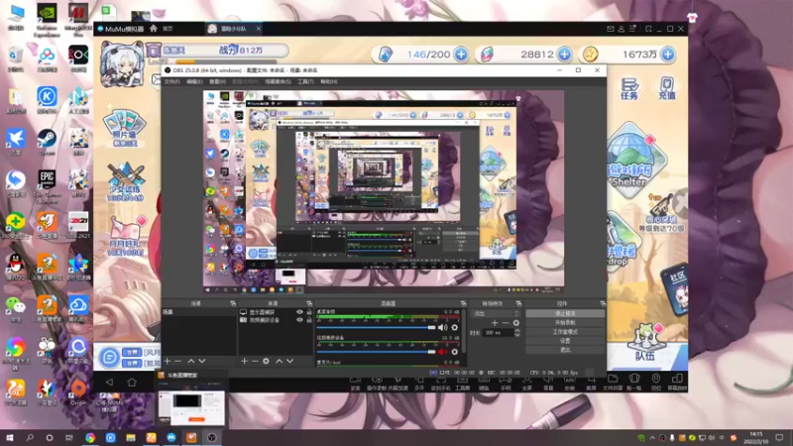Switch to the game tab in MuMu

coord(234,29)
